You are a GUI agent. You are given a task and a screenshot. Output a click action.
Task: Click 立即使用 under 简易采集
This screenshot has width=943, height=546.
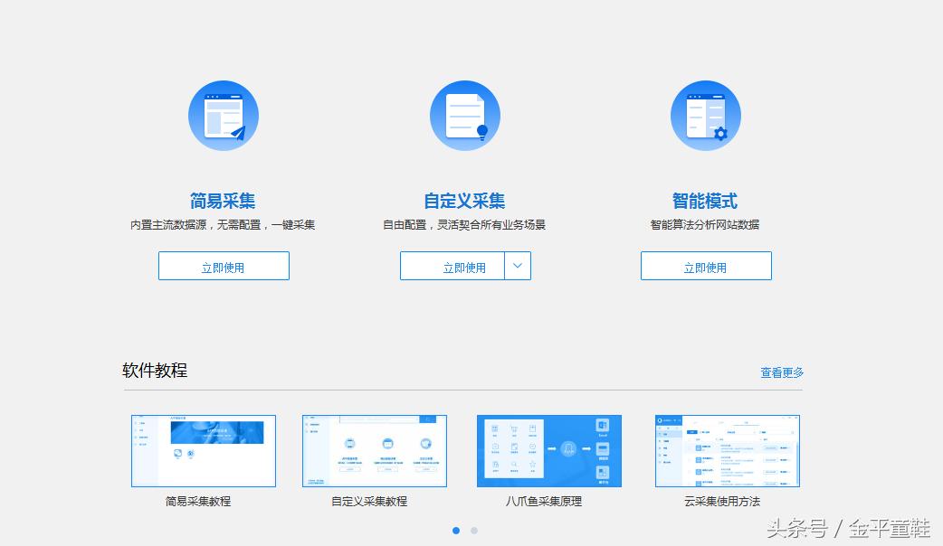click(x=224, y=265)
